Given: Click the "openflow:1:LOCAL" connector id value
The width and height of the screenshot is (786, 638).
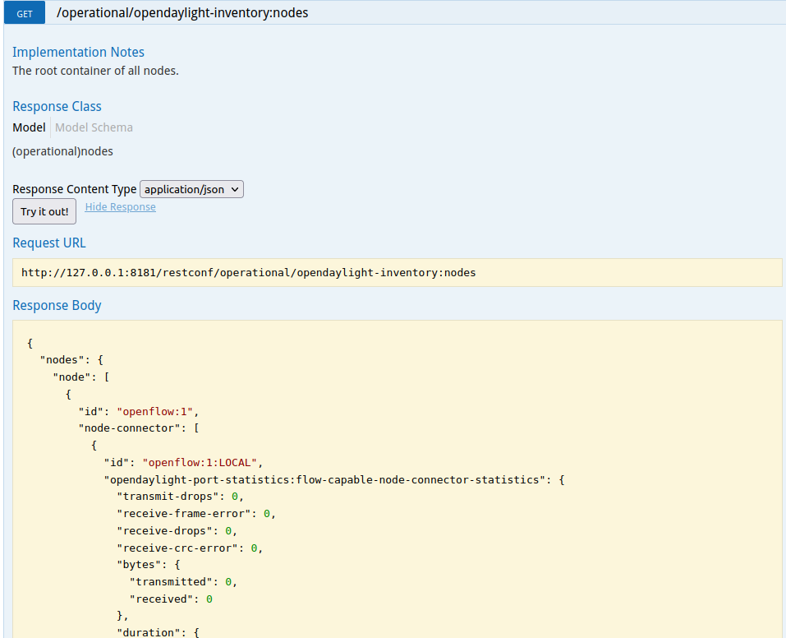Looking at the screenshot, I should coord(202,462).
